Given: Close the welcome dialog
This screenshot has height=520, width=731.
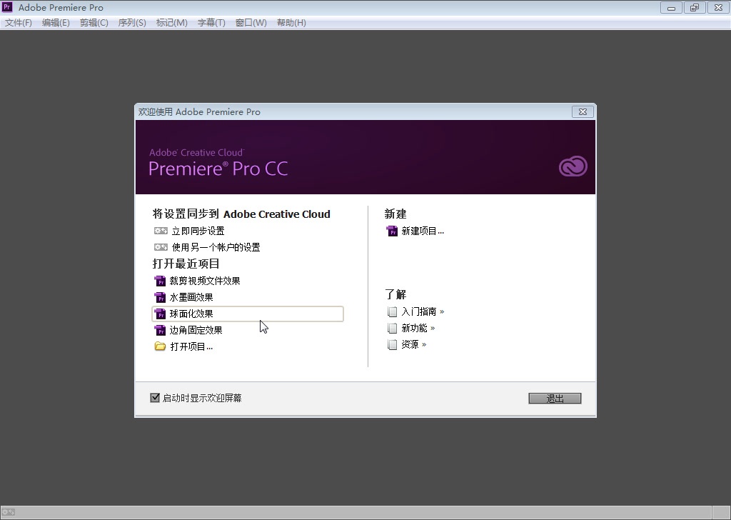Looking at the screenshot, I should [583, 111].
